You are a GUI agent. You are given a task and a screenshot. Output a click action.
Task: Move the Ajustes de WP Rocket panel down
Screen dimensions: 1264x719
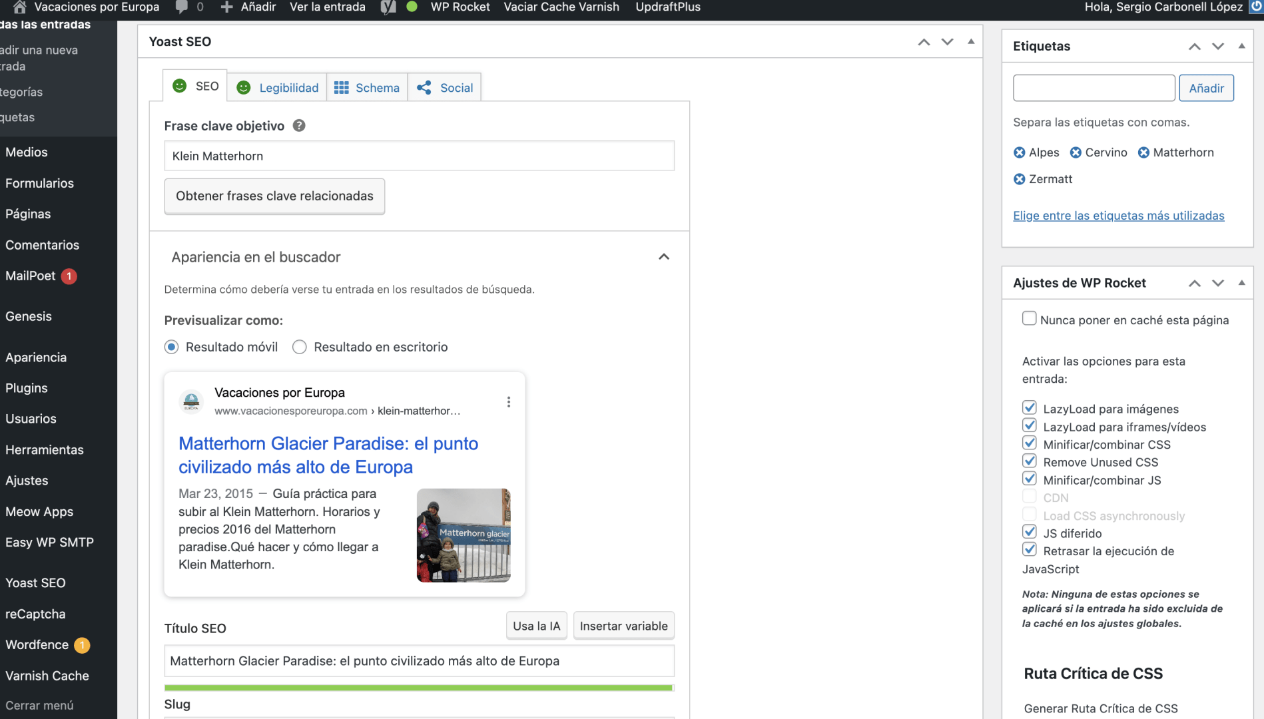[x=1218, y=283]
